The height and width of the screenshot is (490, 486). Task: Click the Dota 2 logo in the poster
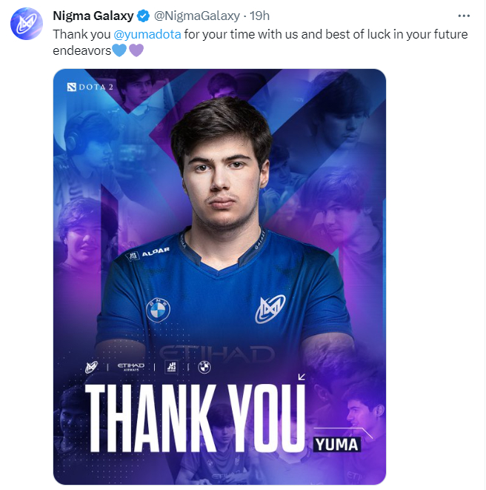coord(90,87)
